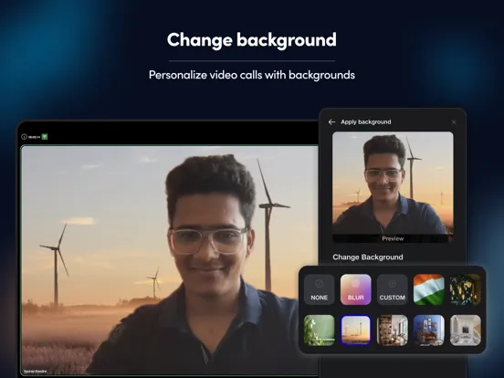Image resolution: width=504 pixels, height=378 pixels.
Task: Apply the BLUR background effect
Action: coord(355,289)
